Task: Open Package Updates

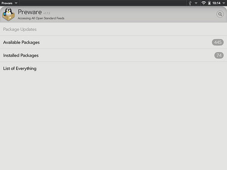Action: pos(113,29)
